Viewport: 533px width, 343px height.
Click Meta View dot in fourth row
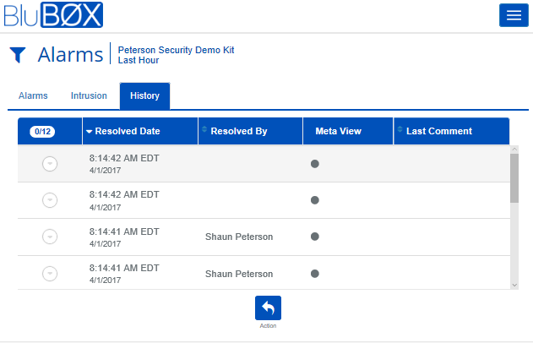[x=315, y=274]
